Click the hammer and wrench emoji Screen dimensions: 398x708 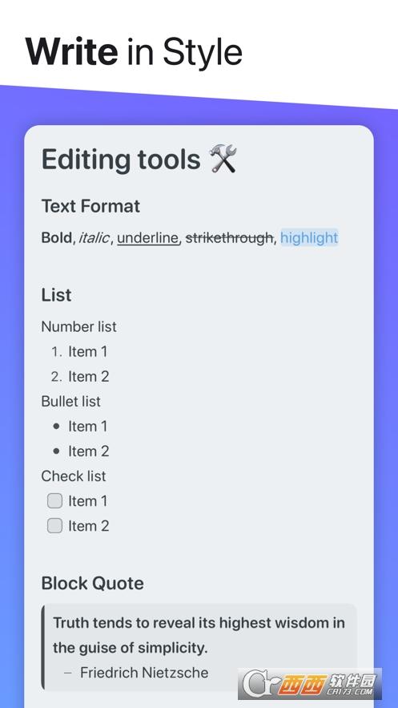click(x=223, y=159)
